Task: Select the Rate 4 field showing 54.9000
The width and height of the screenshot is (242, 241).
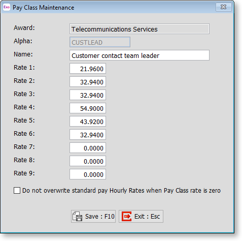Action: click(x=88, y=108)
